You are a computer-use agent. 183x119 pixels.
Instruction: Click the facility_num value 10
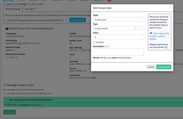pyautogui.click(x=71, y=43)
